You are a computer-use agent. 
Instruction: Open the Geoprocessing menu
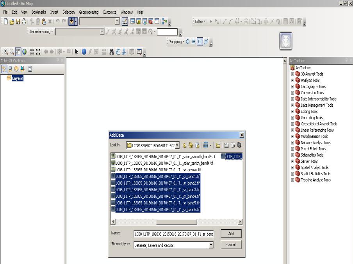pos(89,12)
